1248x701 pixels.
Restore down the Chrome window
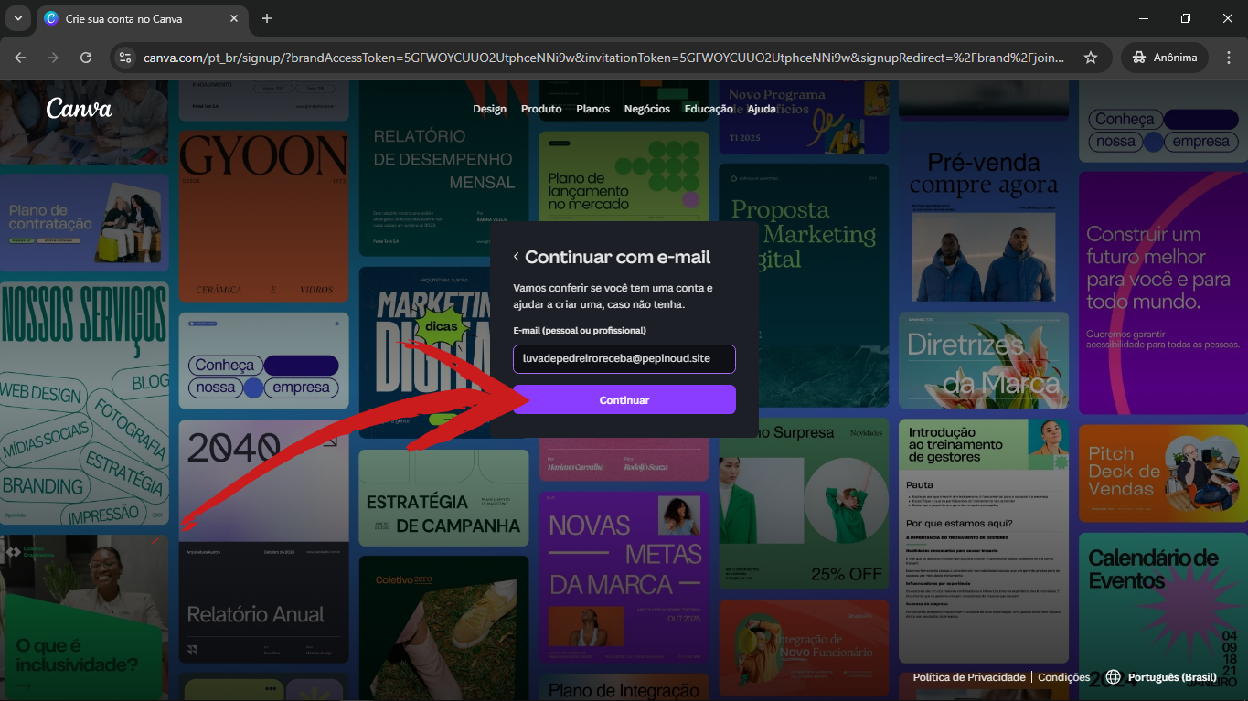(1186, 18)
